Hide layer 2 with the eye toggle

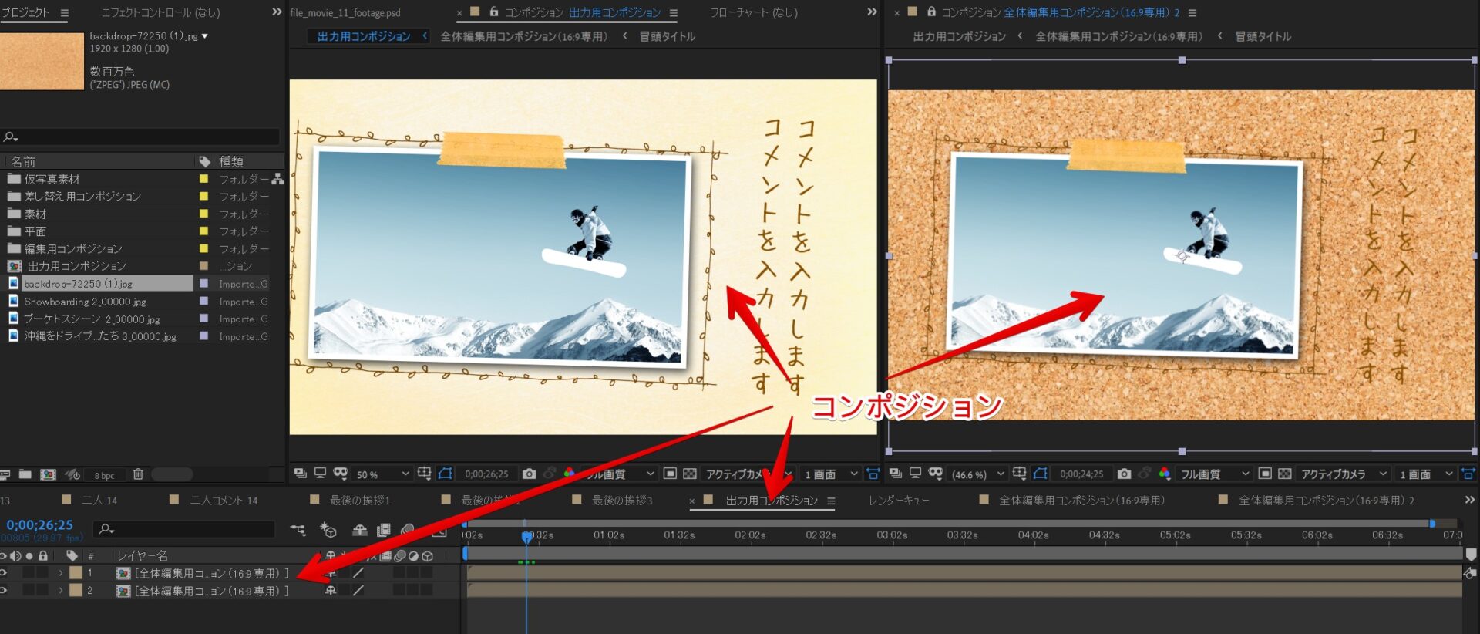tap(4, 591)
